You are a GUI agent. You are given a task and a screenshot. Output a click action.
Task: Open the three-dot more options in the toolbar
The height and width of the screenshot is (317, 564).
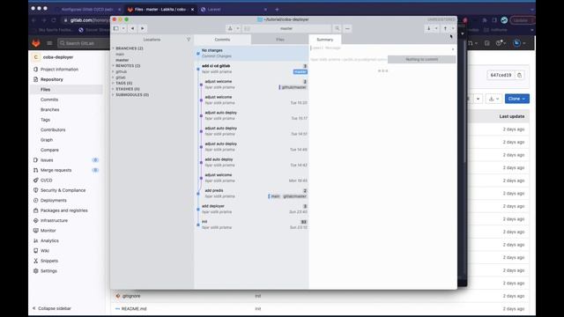point(347,28)
